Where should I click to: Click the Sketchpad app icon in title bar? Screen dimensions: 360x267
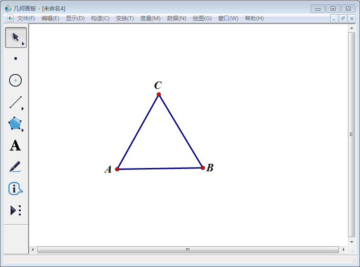8,8
